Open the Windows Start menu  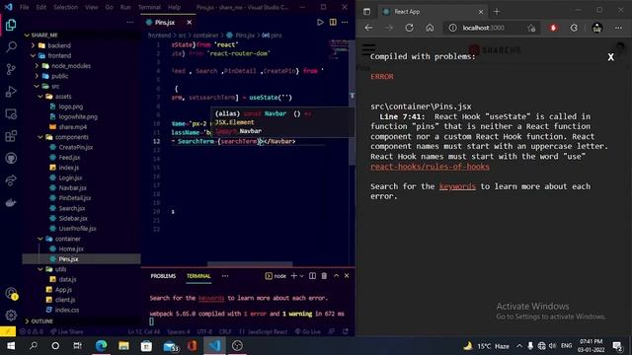[11, 346]
